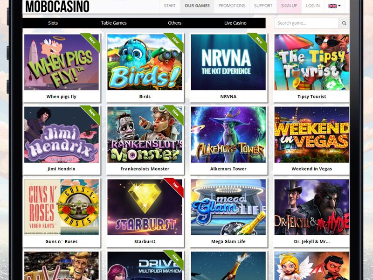The image size is (373, 280).
Task: Open the UK flag language dropdown
Action: click(334, 6)
